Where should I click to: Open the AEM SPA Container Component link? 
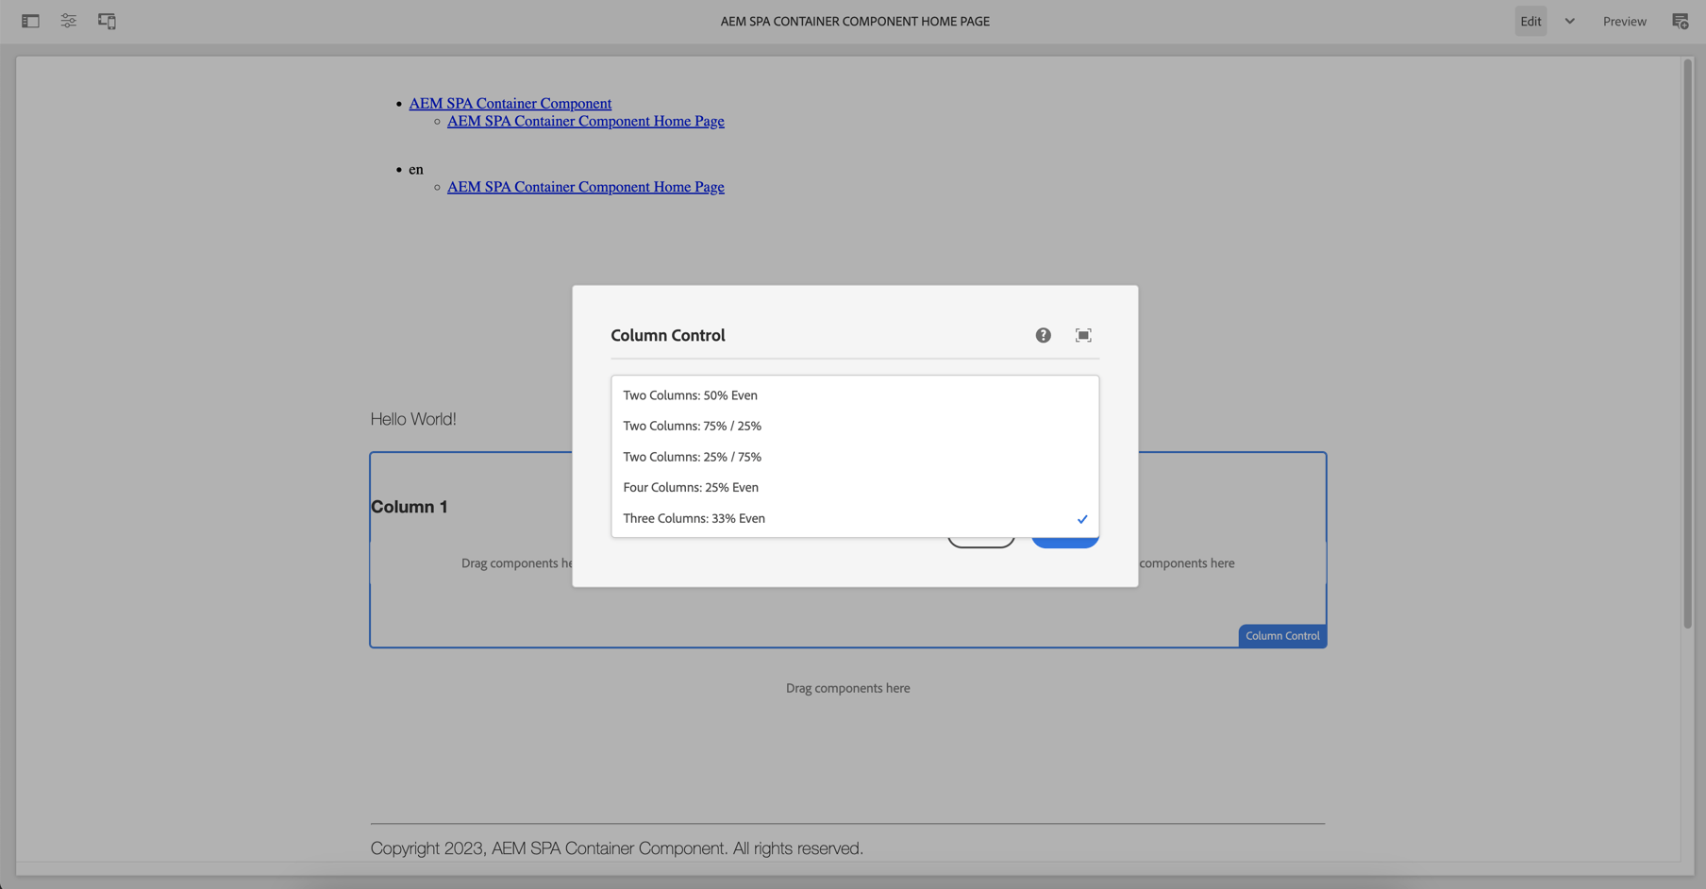pyautogui.click(x=510, y=103)
